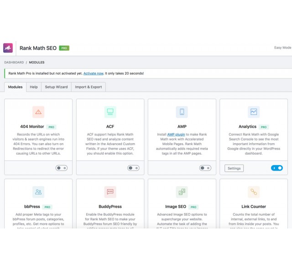292x269 pixels.
Task: Switch to the Modules tab
Action: [15, 87]
